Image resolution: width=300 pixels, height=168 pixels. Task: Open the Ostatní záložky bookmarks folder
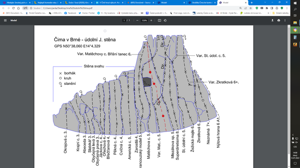pos(280,13)
